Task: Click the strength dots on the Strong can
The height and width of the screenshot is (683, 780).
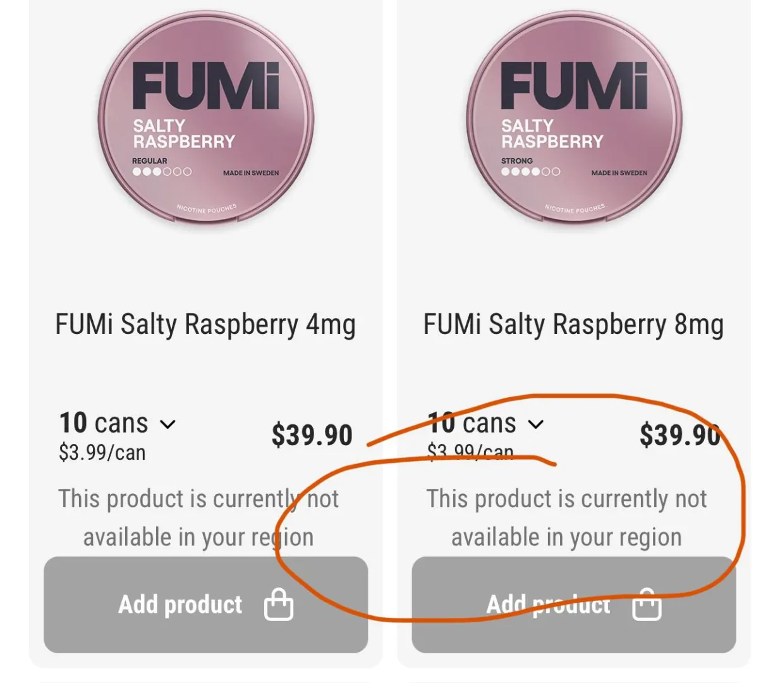Action: coord(530,171)
